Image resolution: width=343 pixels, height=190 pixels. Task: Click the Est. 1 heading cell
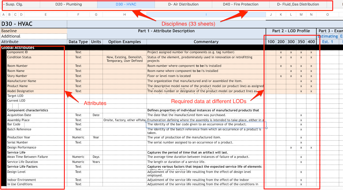[328, 42]
